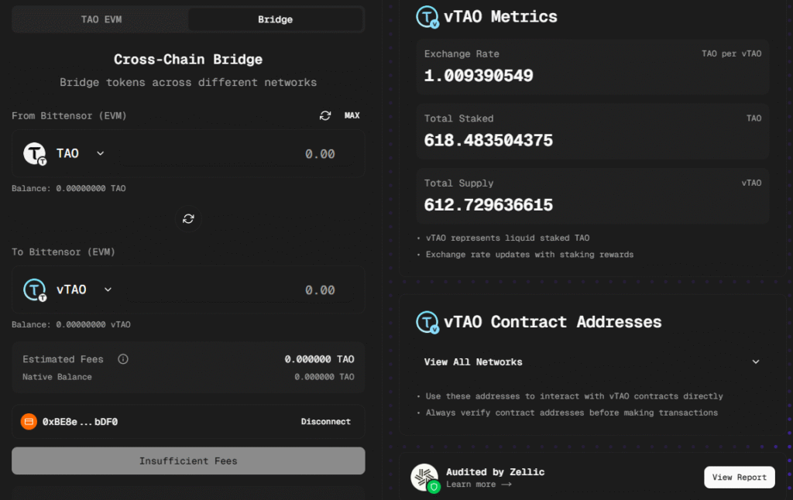Viewport: 793px width, 500px height.
Task: Follow the Learn more link
Action: click(479, 485)
